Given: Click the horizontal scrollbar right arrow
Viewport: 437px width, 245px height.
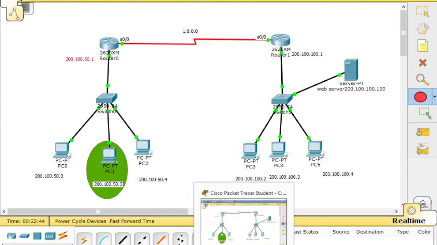Looking at the screenshot, I should point(396,212).
